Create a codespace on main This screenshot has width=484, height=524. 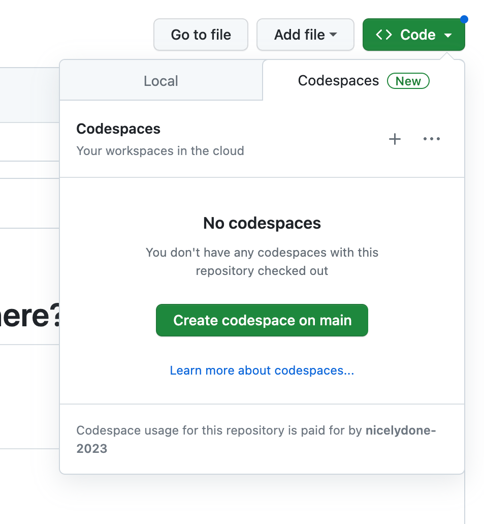point(262,320)
